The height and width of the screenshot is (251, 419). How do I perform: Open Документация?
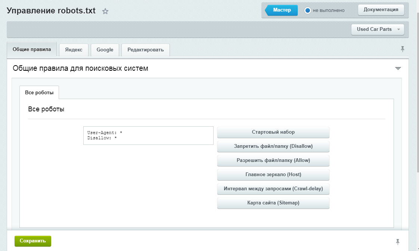(381, 10)
